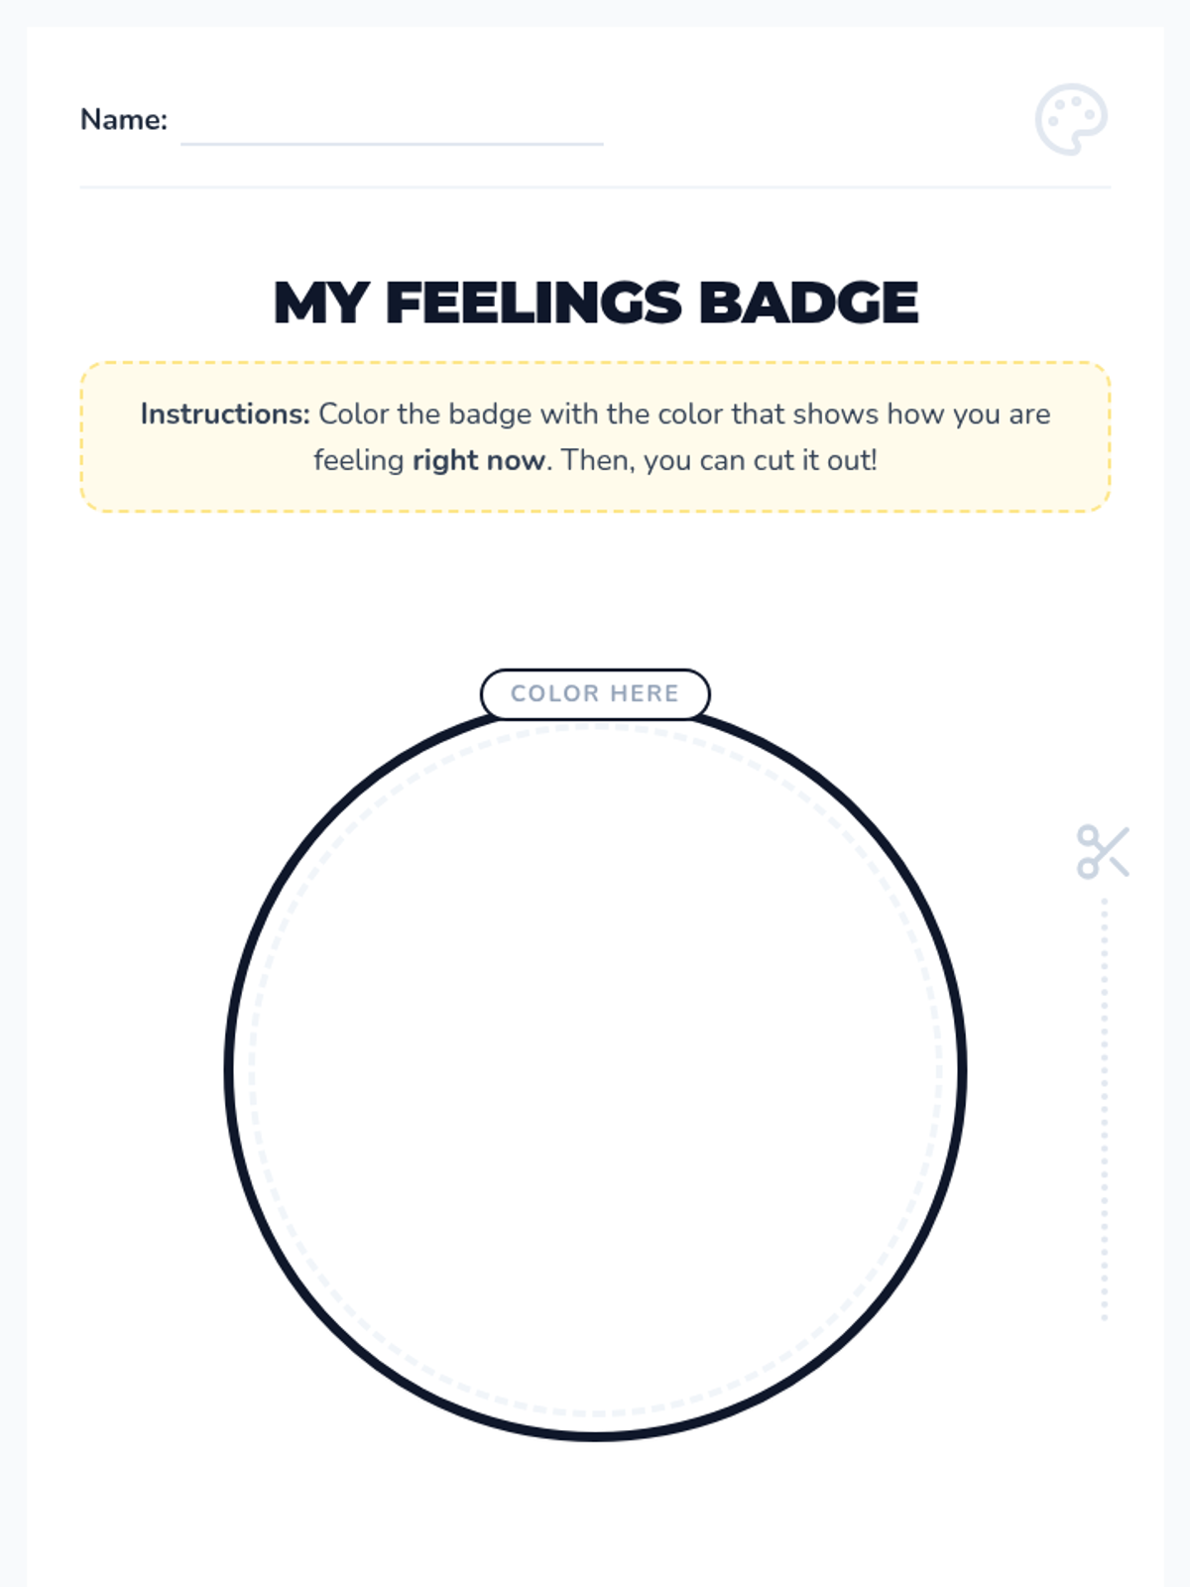Image resolution: width=1190 pixels, height=1587 pixels.
Task: Click inside the empty badge circle
Action: [595, 1071]
